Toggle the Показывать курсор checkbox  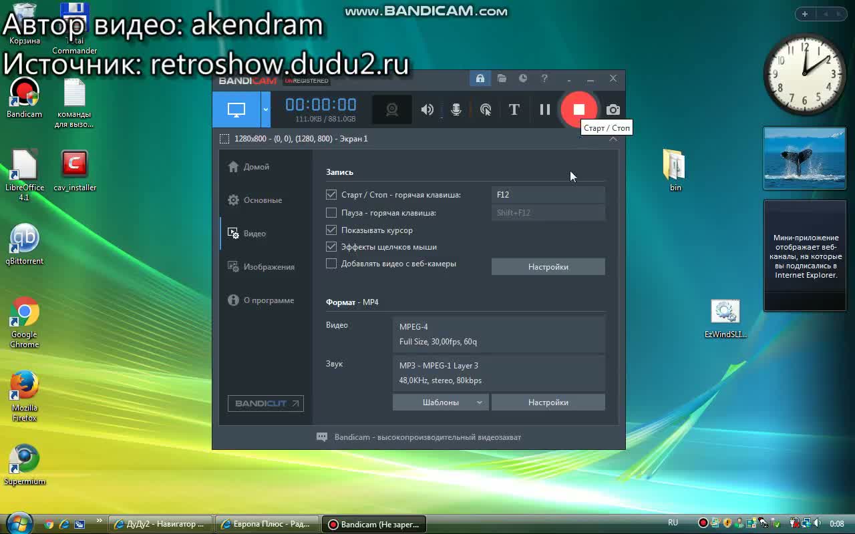click(331, 230)
